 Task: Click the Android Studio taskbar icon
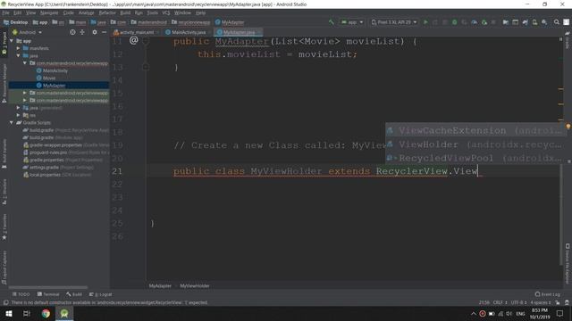64,313
